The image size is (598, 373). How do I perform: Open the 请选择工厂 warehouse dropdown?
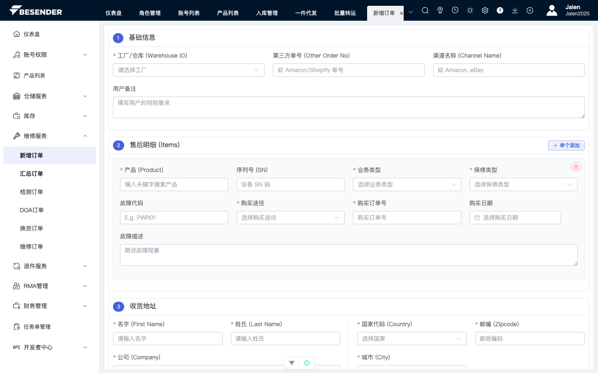point(189,70)
